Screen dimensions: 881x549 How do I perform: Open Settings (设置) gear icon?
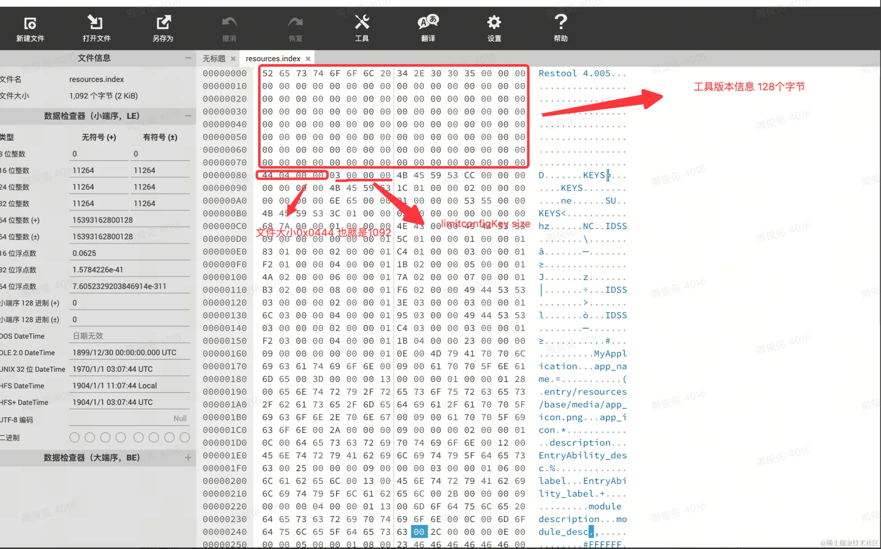494,23
